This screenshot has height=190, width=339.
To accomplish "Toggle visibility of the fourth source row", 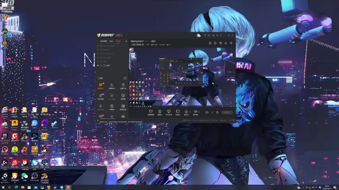I will pos(98,58).
